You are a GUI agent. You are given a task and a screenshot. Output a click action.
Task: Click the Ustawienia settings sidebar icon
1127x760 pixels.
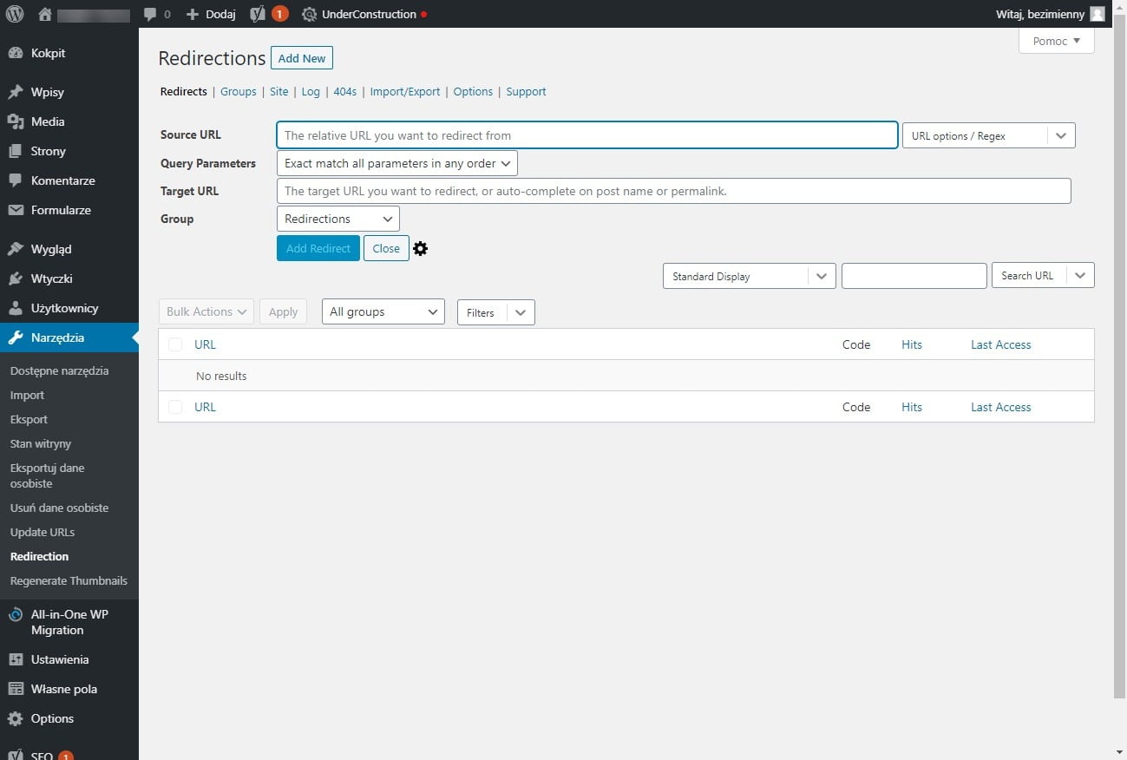coord(16,659)
